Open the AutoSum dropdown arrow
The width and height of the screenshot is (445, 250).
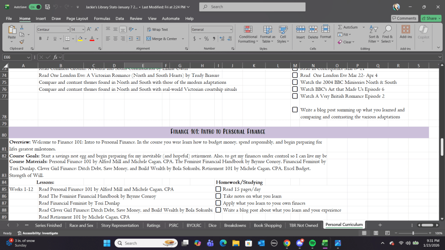361,27
